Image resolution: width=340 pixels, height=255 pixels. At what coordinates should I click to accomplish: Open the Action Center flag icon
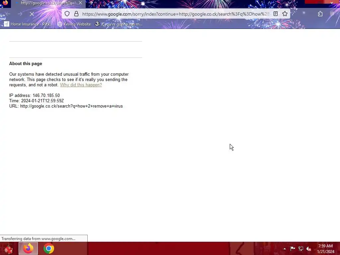[x=293, y=249]
